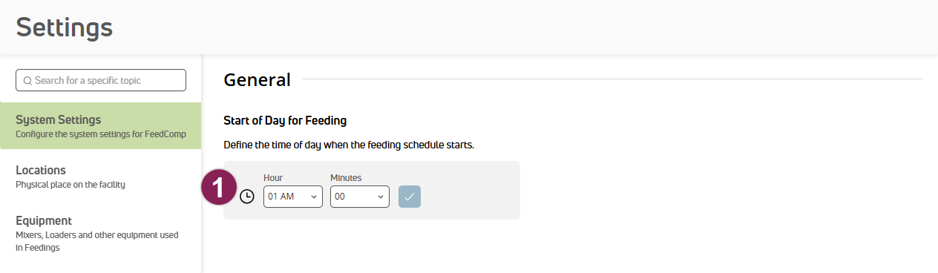Viewport: 938px width, 273px height.
Task: Click the Physical place on the facility subtitle
Action: click(70, 184)
